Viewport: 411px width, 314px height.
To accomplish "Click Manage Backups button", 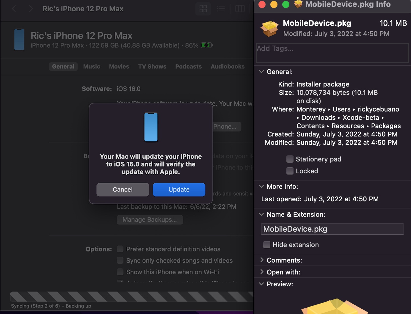I will point(150,220).
